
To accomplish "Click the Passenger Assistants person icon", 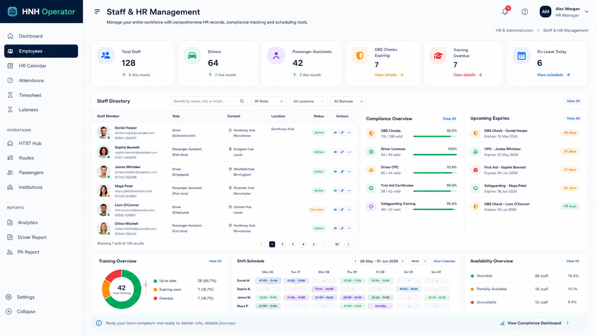I will coord(276,56).
